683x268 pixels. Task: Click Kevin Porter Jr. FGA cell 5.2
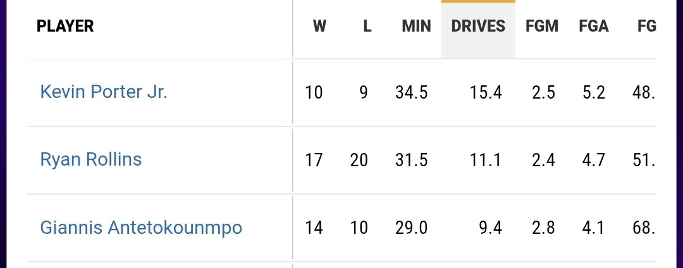coord(594,92)
